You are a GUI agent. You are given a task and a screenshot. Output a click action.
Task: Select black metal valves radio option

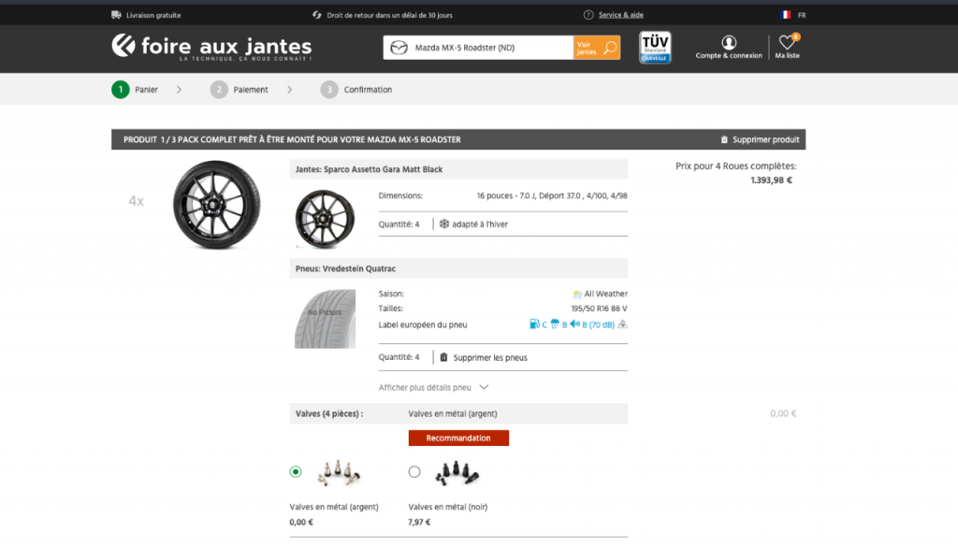[414, 472]
